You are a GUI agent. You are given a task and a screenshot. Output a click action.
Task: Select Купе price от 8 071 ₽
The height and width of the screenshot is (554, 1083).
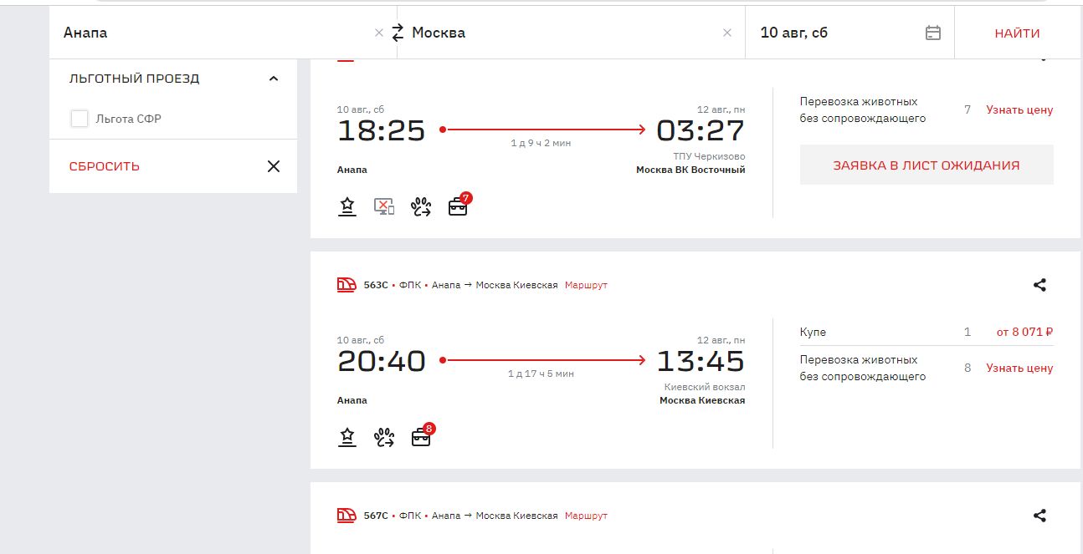pyautogui.click(x=1024, y=332)
